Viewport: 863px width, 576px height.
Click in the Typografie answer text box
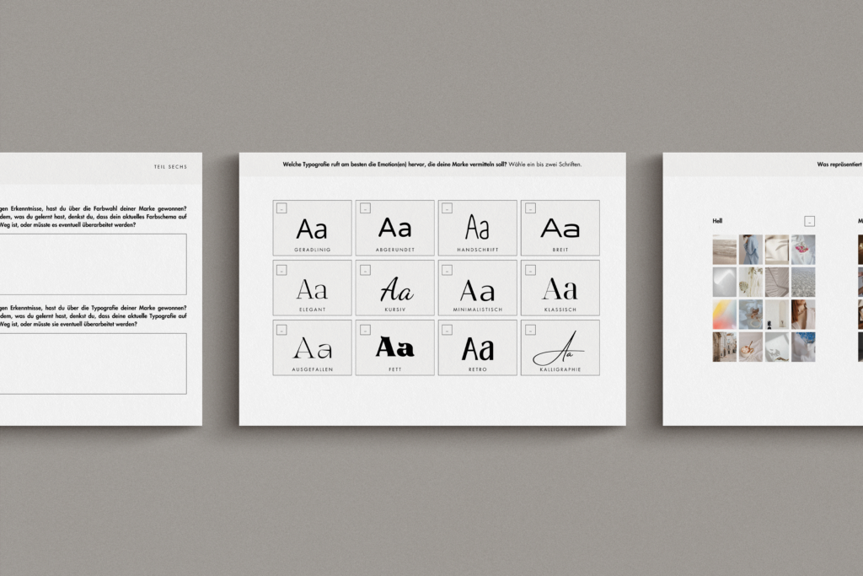(93, 363)
